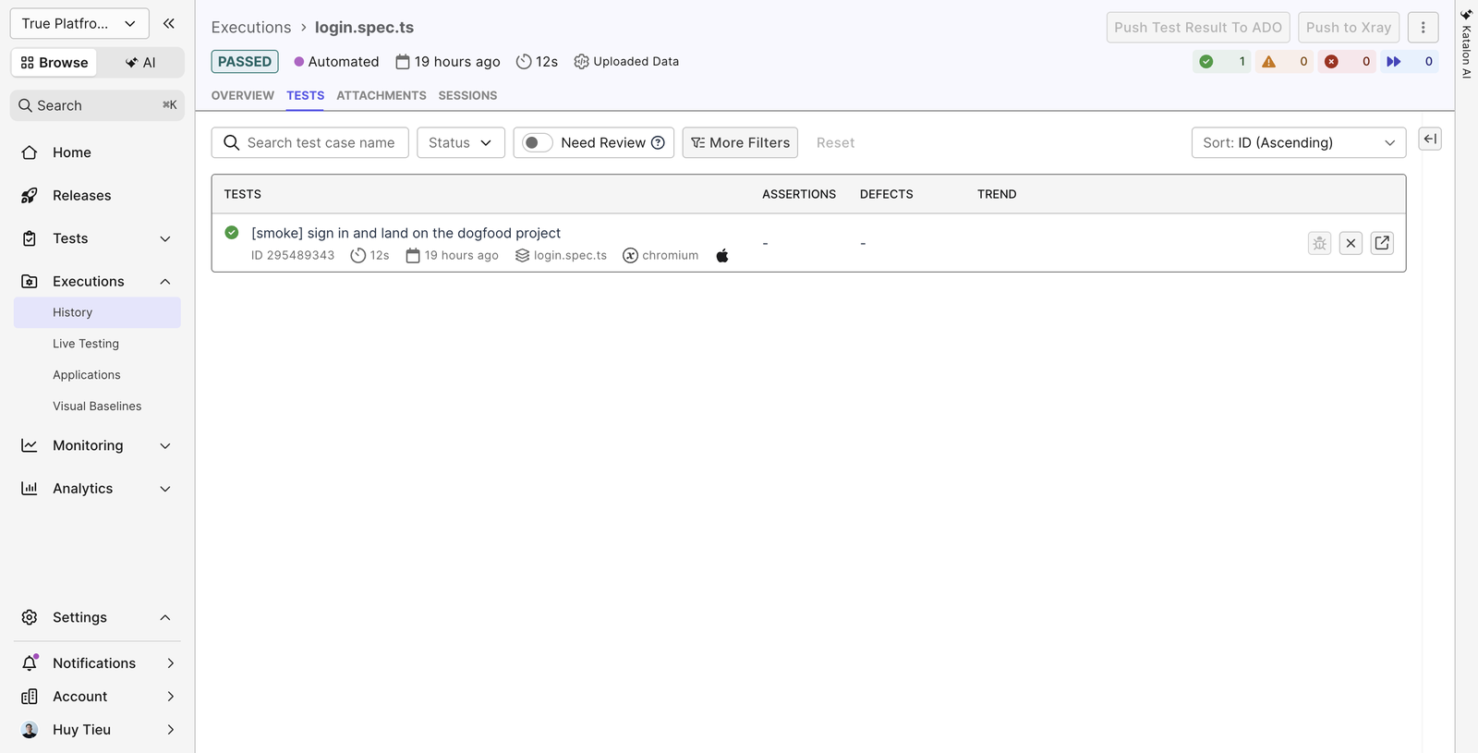Click the Account building icon
Viewport: 1478px width, 753px height.
[x=30, y=697]
